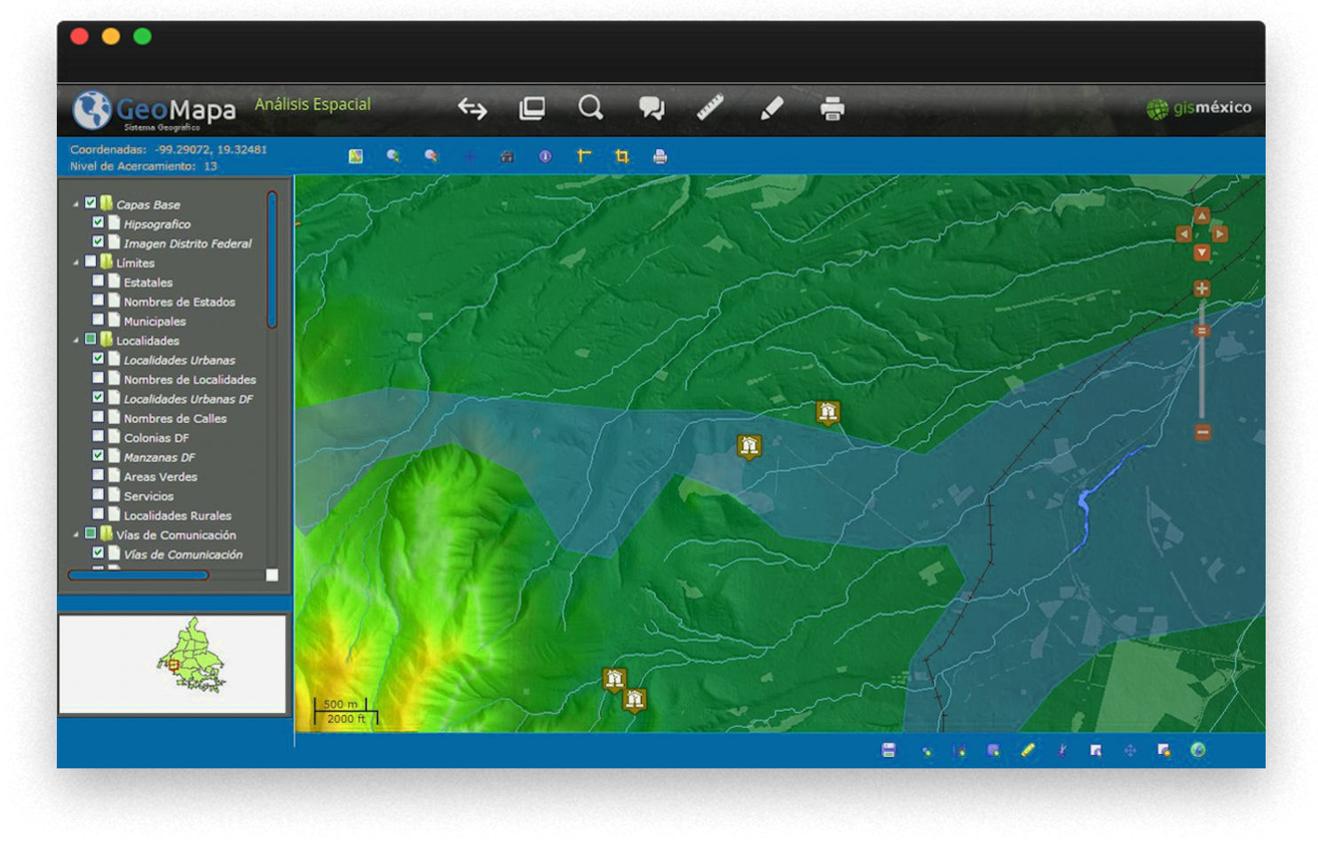Collapse the Localidades tree group
The height and width of the screenshot is (850, 1318).
click(75, 341)
